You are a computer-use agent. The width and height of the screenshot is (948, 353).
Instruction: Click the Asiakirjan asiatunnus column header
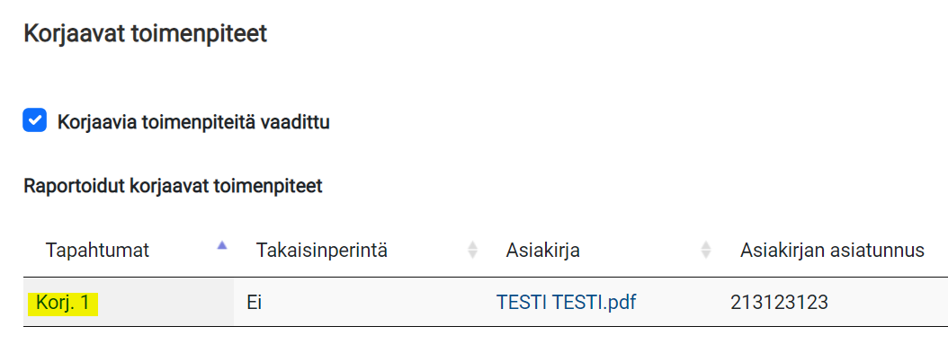click(832, 251)
